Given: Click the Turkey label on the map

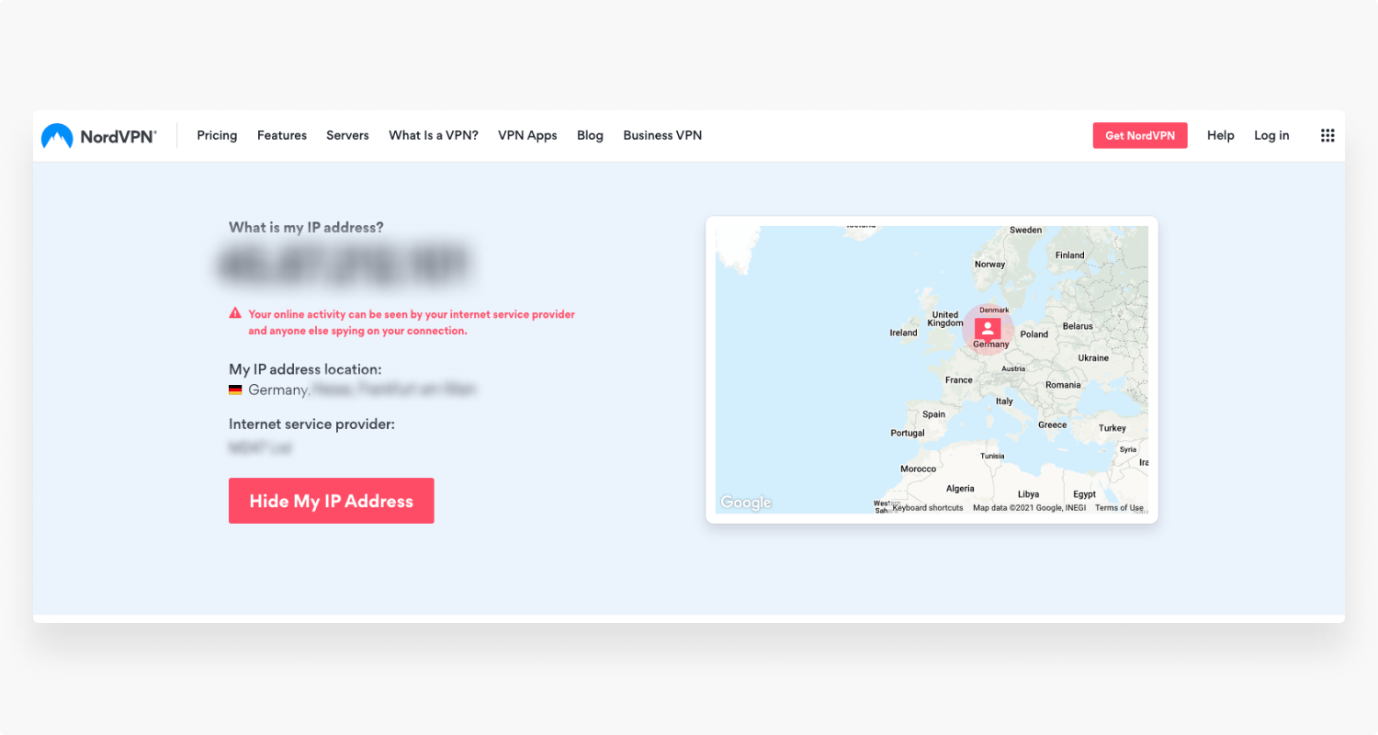Looking at the screenshot, I should pos(1113,428).
